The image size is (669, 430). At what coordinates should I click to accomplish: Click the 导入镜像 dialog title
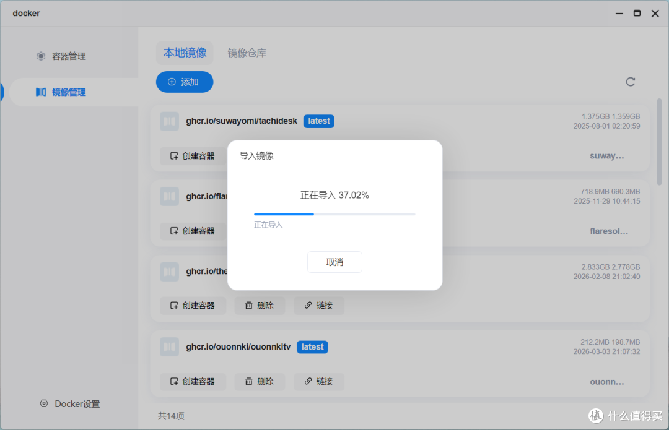(x=256, y=155)
